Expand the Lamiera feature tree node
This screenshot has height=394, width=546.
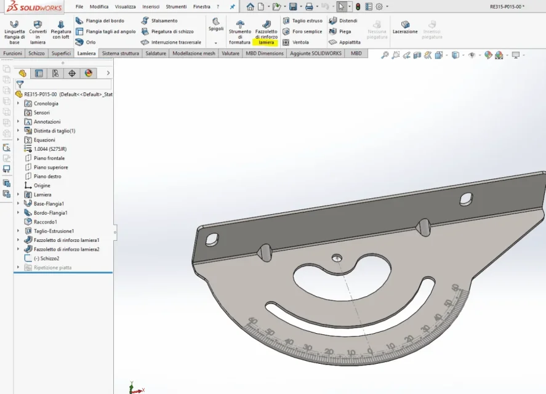[x=18, y=195]
